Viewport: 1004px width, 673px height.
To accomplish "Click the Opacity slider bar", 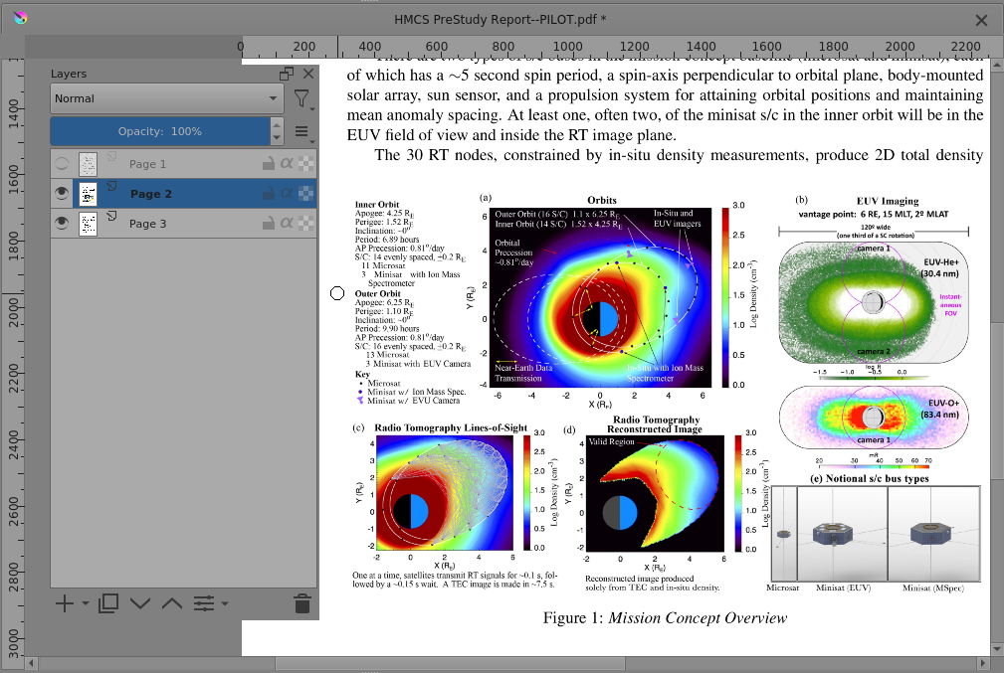I will tap(159, 131).
